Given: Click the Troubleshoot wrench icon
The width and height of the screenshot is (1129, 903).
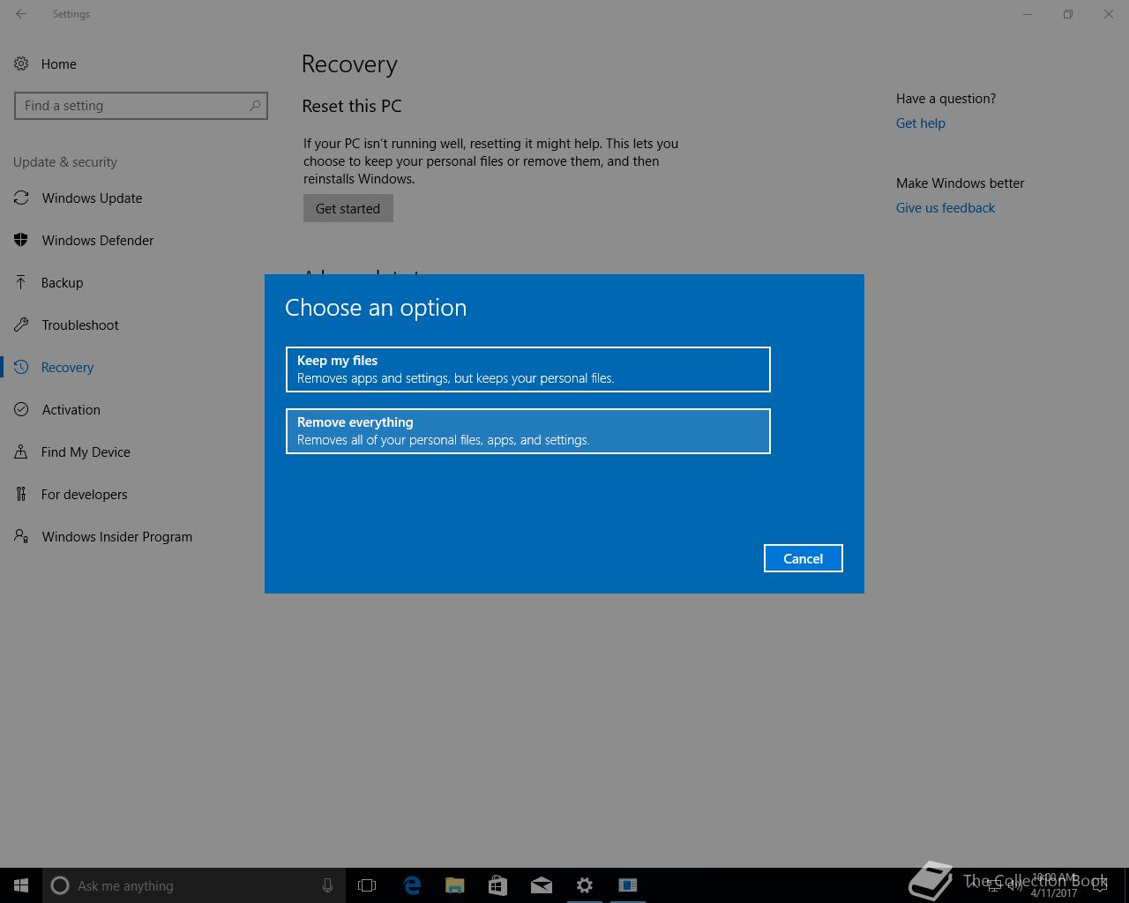Looking at the screenshot, I should click(21, 325).
